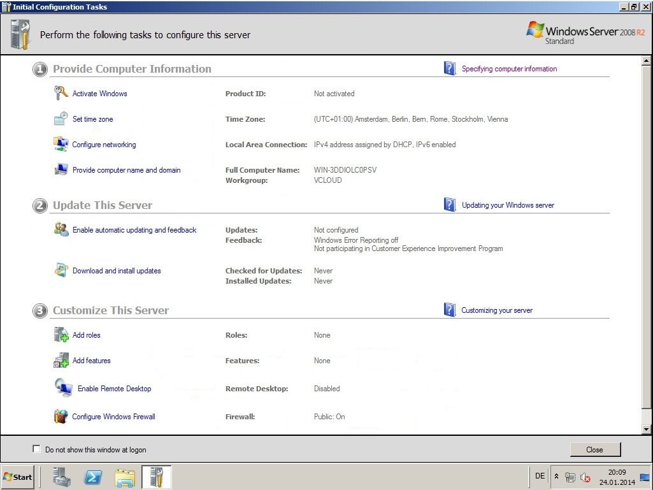Click the Activate Windows key icon
Image resolution: width=653 pixels, height=490 pixels.
point(61,93)
